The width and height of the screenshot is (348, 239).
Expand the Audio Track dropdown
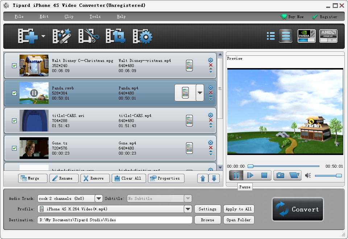tap(99, 198)
